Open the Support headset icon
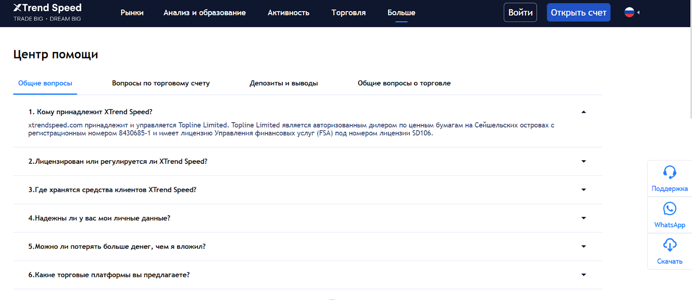The height and width of the screenshot is (300, 692). 670,172
